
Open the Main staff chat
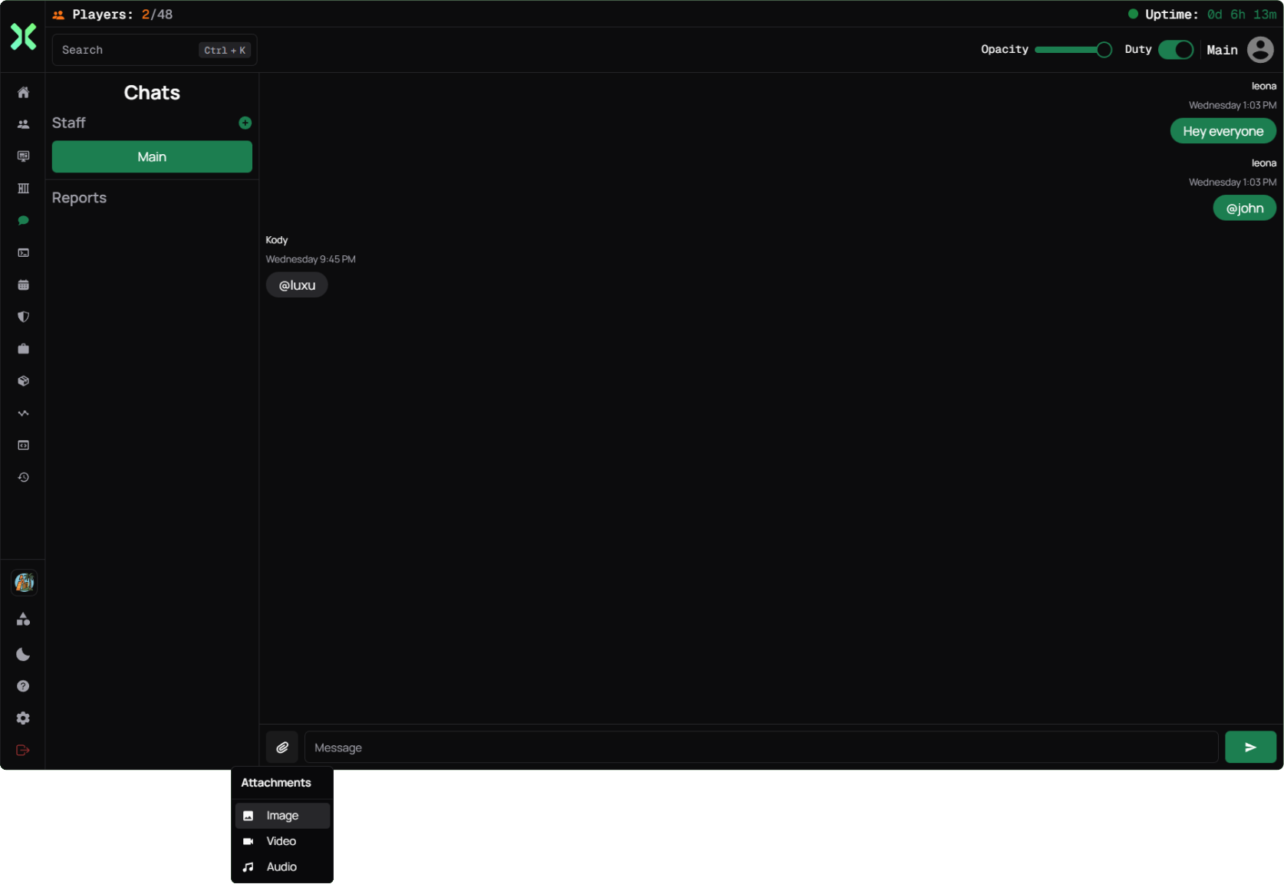(151, 156)
